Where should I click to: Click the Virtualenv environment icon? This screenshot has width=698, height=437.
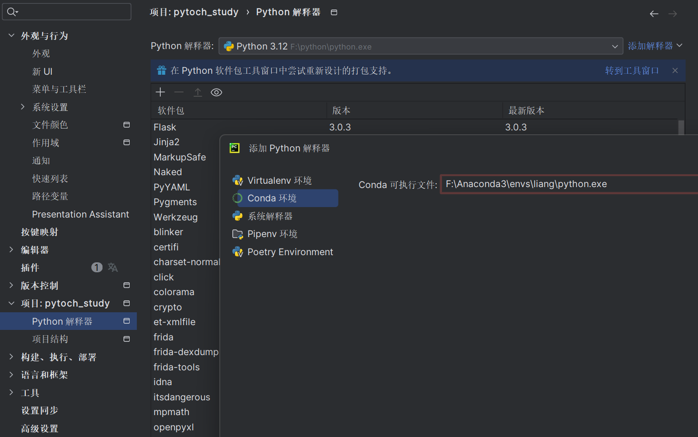click(237, 180)
